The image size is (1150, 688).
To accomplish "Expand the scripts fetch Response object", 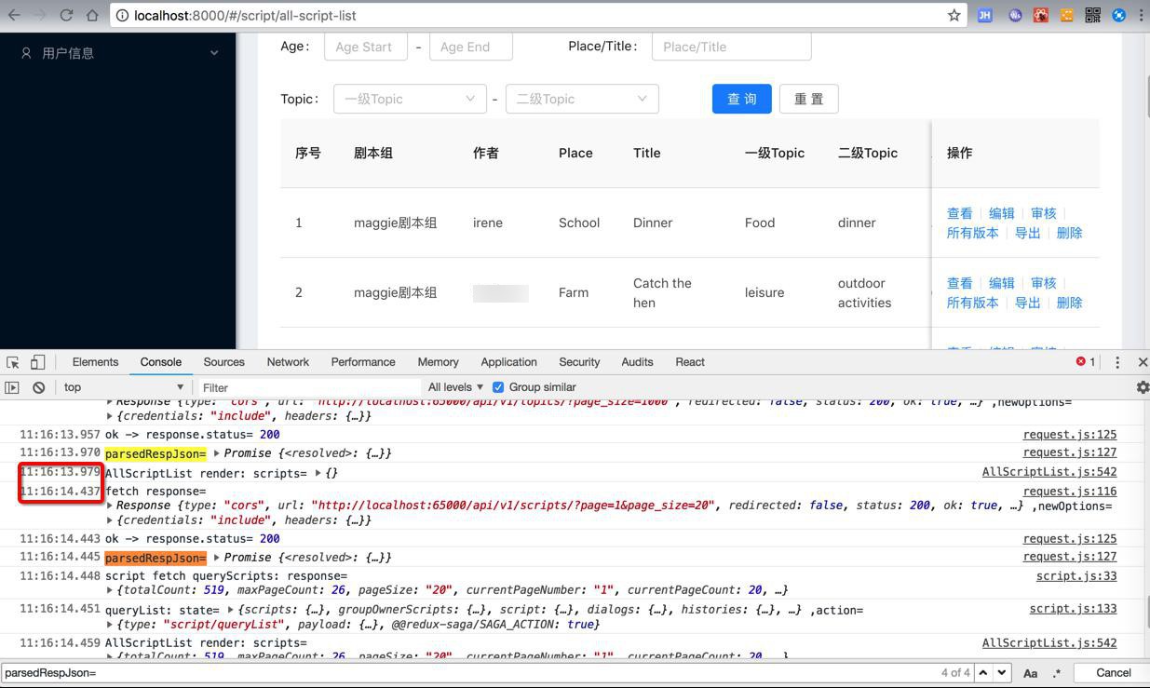I will click(110, 506).
